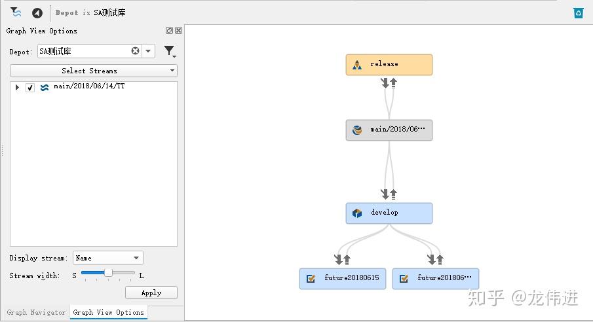Adjust the Stream width slider handle
This screenshot has height=322, width=593.
pos(109,272)
